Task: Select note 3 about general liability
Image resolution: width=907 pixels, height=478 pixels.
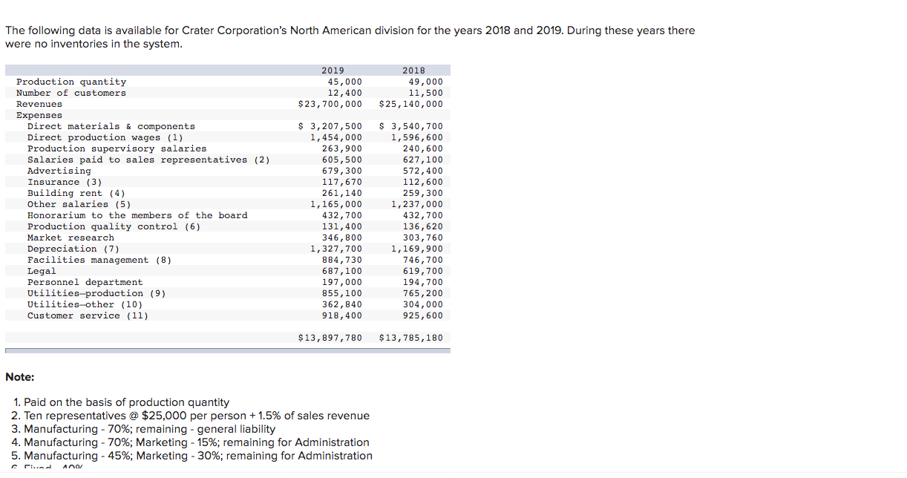Action: tap(144, 429)
